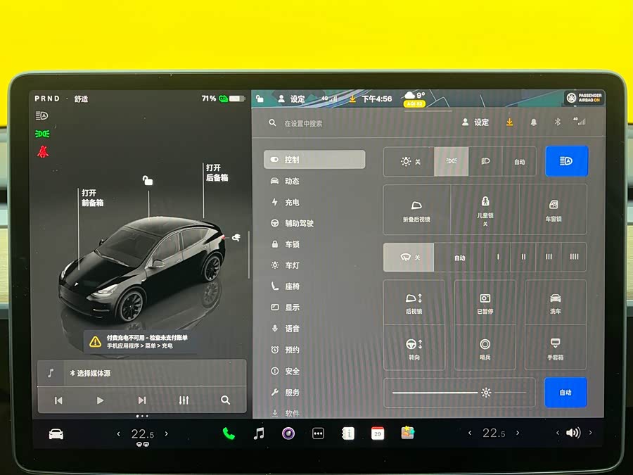Open the 车灯 lights menu item
633x475 pixels.
[x=285, y=265]
